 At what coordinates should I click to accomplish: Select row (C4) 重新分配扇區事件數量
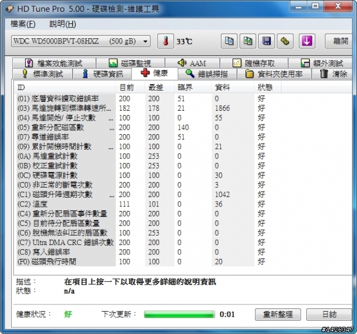coord(149,214)
